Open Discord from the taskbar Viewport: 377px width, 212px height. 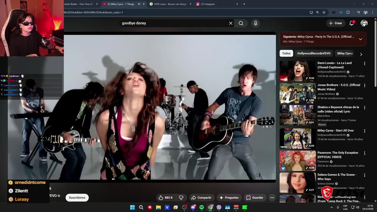coord(193,207)
